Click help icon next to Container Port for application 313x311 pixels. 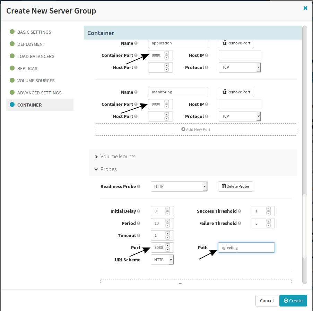(136, 55)
